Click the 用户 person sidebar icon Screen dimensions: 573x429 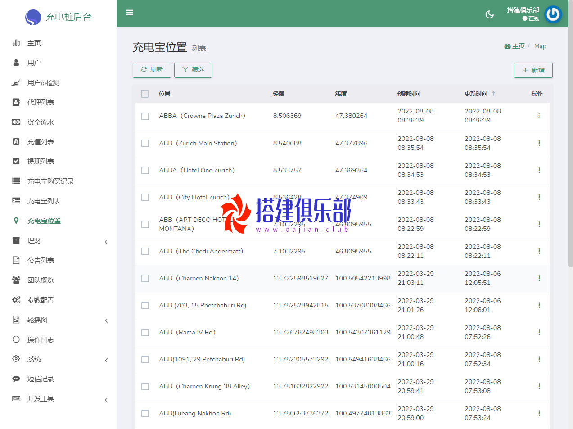coord(16,63)
